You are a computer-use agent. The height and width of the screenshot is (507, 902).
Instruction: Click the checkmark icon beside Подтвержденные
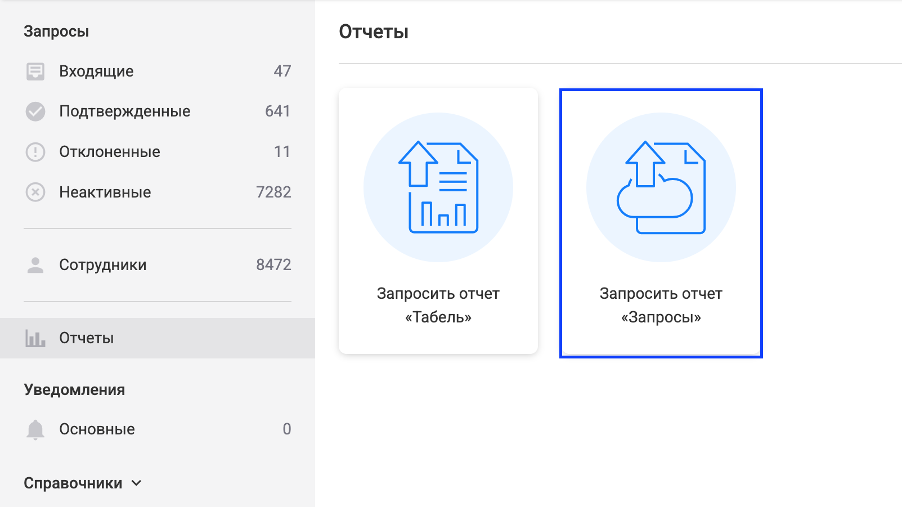[35, 111]
